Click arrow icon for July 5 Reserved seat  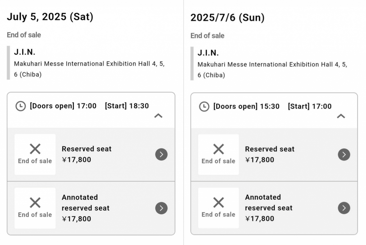(x=161, y=155)
